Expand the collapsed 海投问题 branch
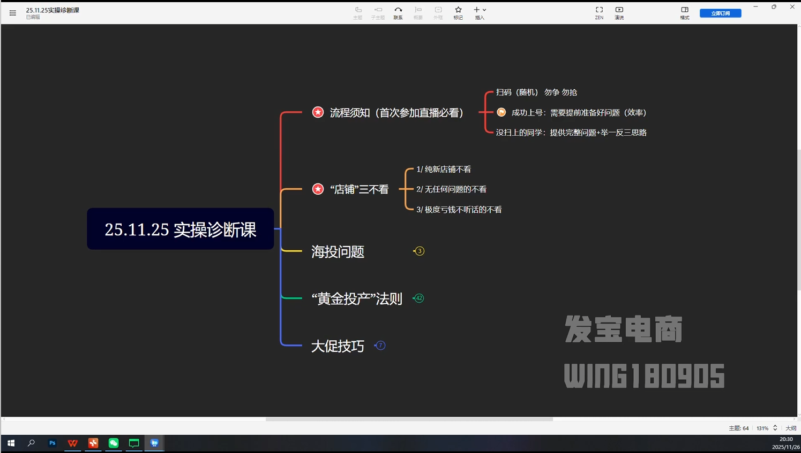The height and width of the screenshot is (453, 801). tap(418, 250)
